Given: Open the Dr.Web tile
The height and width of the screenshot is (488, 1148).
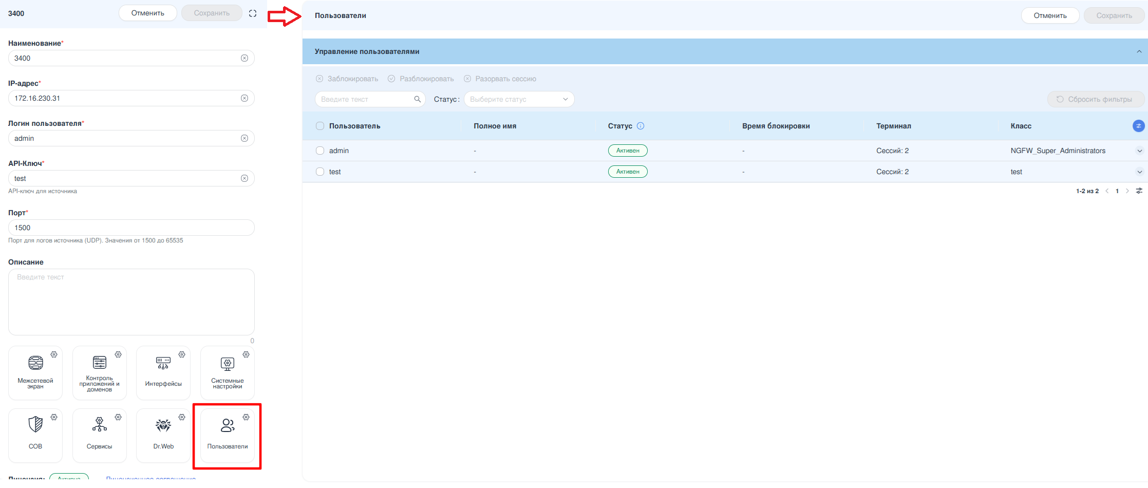Looking at the screenshot, I should (163, 435).
